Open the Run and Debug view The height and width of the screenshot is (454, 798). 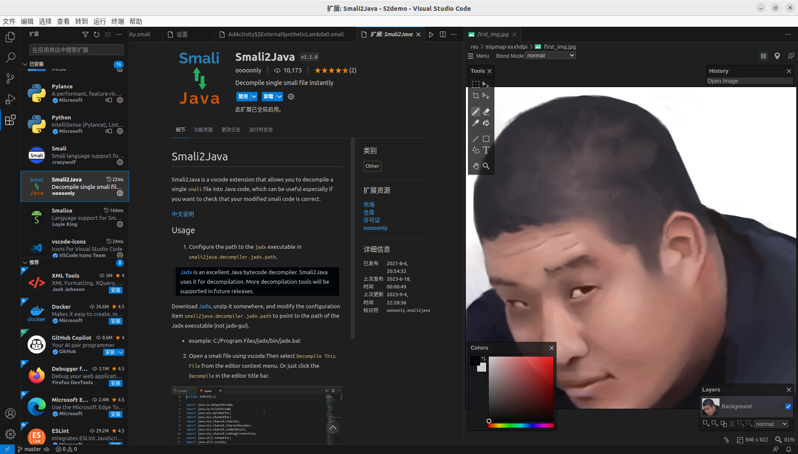(x=10, y=99)
